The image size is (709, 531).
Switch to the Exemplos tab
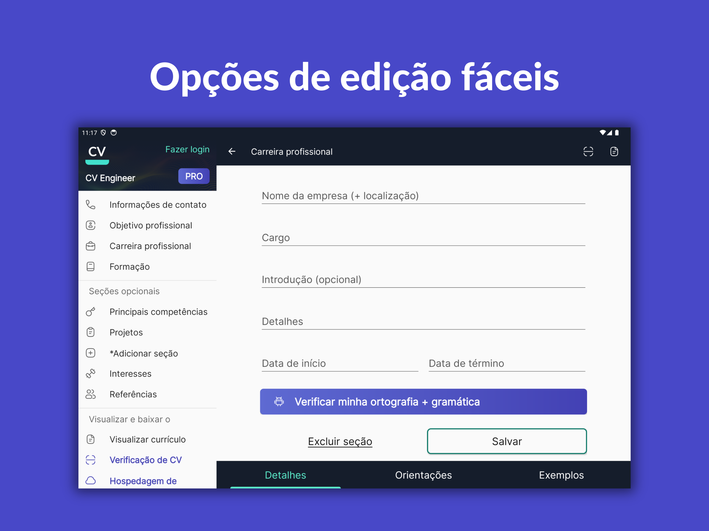click(561, 475)
